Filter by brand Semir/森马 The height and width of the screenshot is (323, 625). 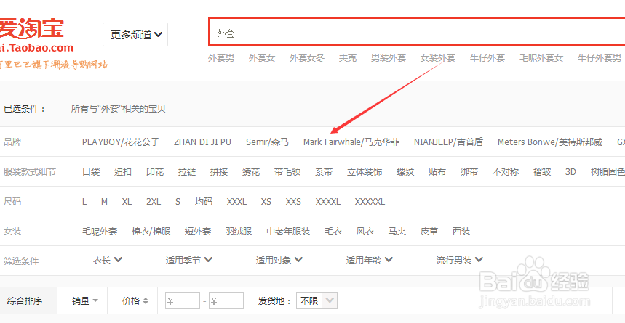click(267, 142)
